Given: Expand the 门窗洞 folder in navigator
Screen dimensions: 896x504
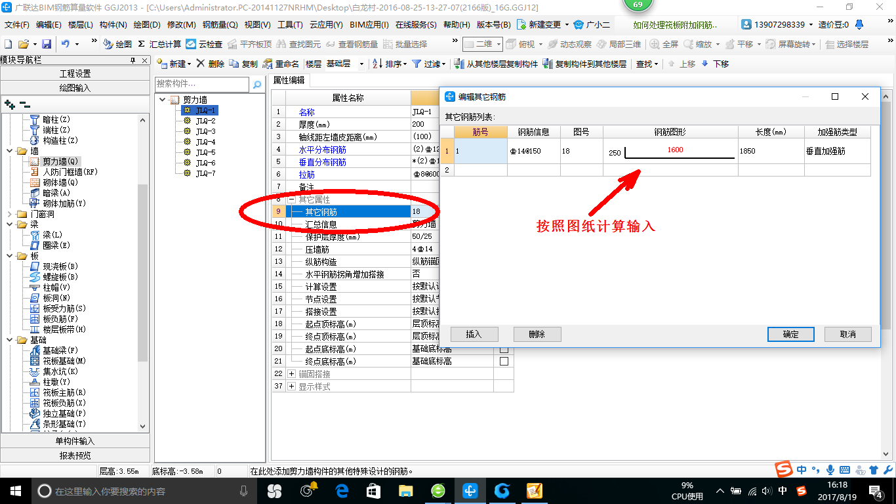Looking at the screenshot, I should 9,214.
